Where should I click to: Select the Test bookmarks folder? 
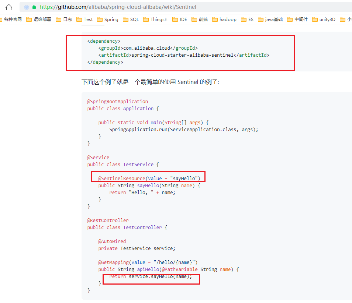tap(84, 19)
